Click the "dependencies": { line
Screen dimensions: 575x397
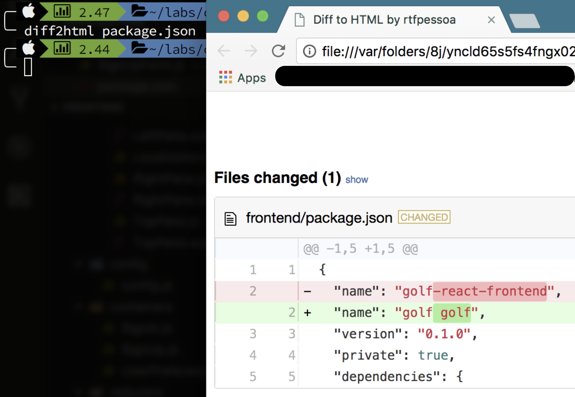coord(395,376)
